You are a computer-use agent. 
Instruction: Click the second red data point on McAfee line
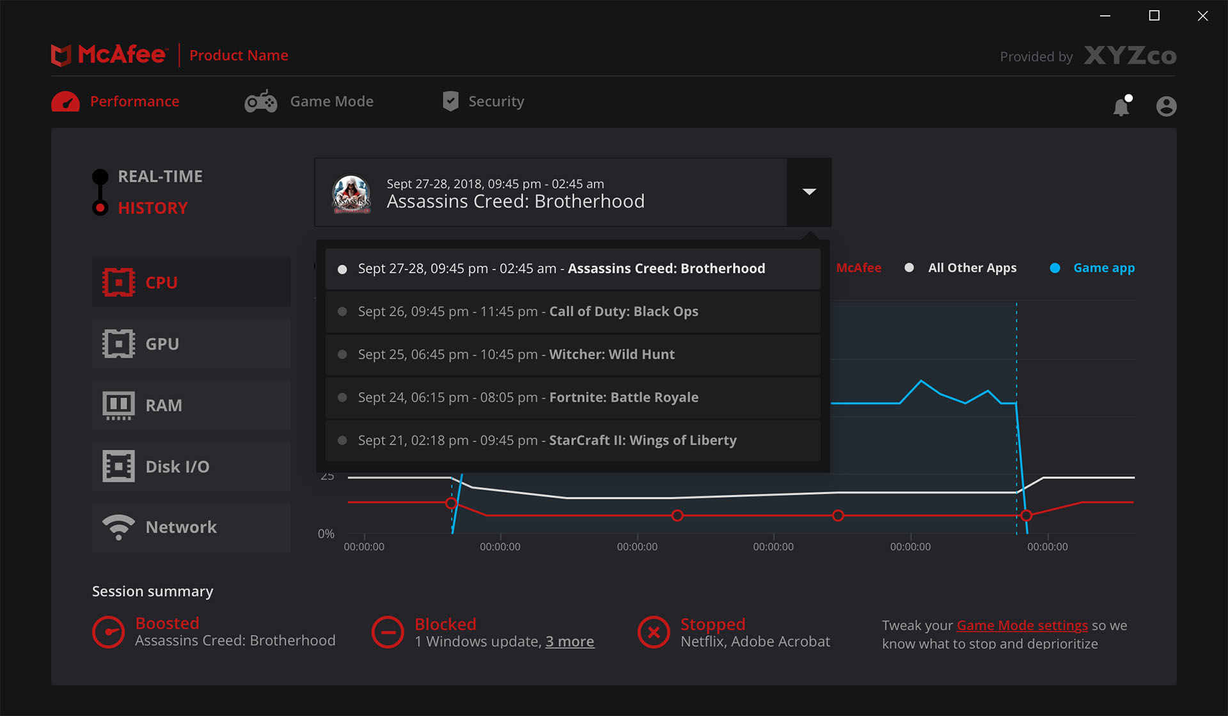click(677, 515)
